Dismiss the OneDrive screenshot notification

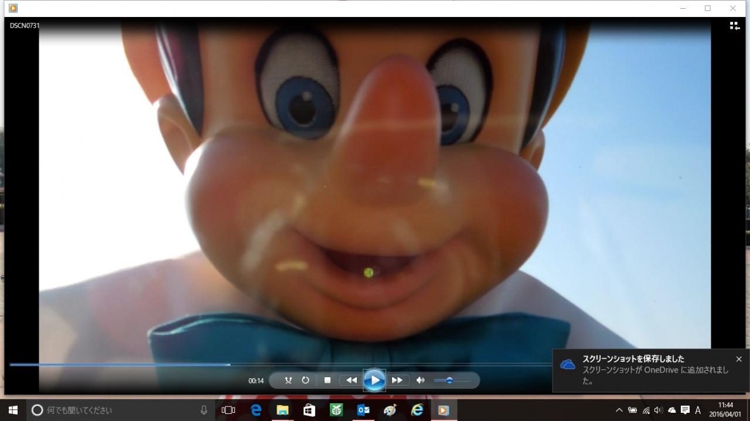pos(738,359)
